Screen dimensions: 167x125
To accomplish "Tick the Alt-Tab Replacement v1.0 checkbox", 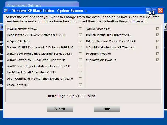I will [x=80, y=66].
